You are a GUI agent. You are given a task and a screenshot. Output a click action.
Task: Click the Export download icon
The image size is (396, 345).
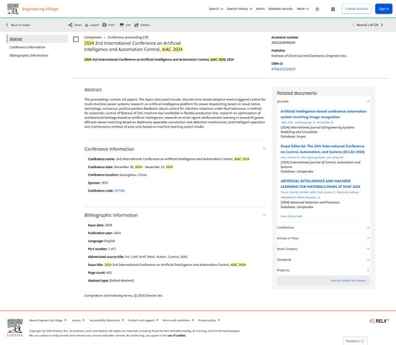pos(87,24)
